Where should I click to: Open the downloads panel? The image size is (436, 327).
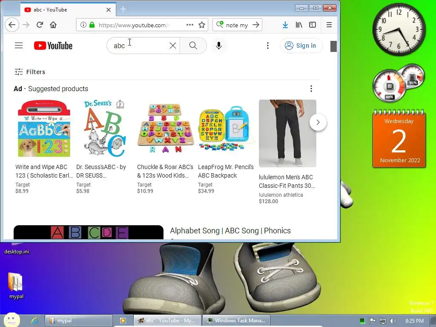point(285,25)
